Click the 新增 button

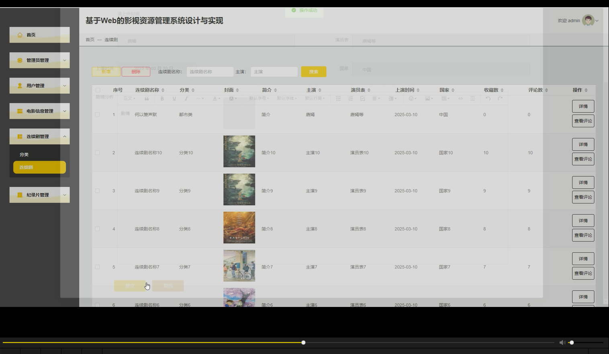pos(106,72)
